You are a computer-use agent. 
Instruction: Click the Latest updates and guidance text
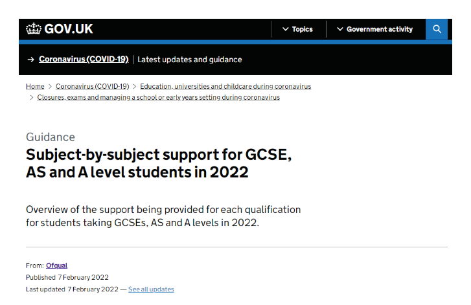click(190, 60)
